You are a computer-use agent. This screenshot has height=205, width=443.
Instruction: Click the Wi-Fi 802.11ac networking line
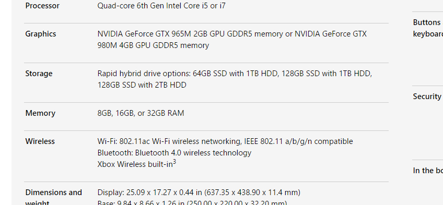(x=225, y=141)
